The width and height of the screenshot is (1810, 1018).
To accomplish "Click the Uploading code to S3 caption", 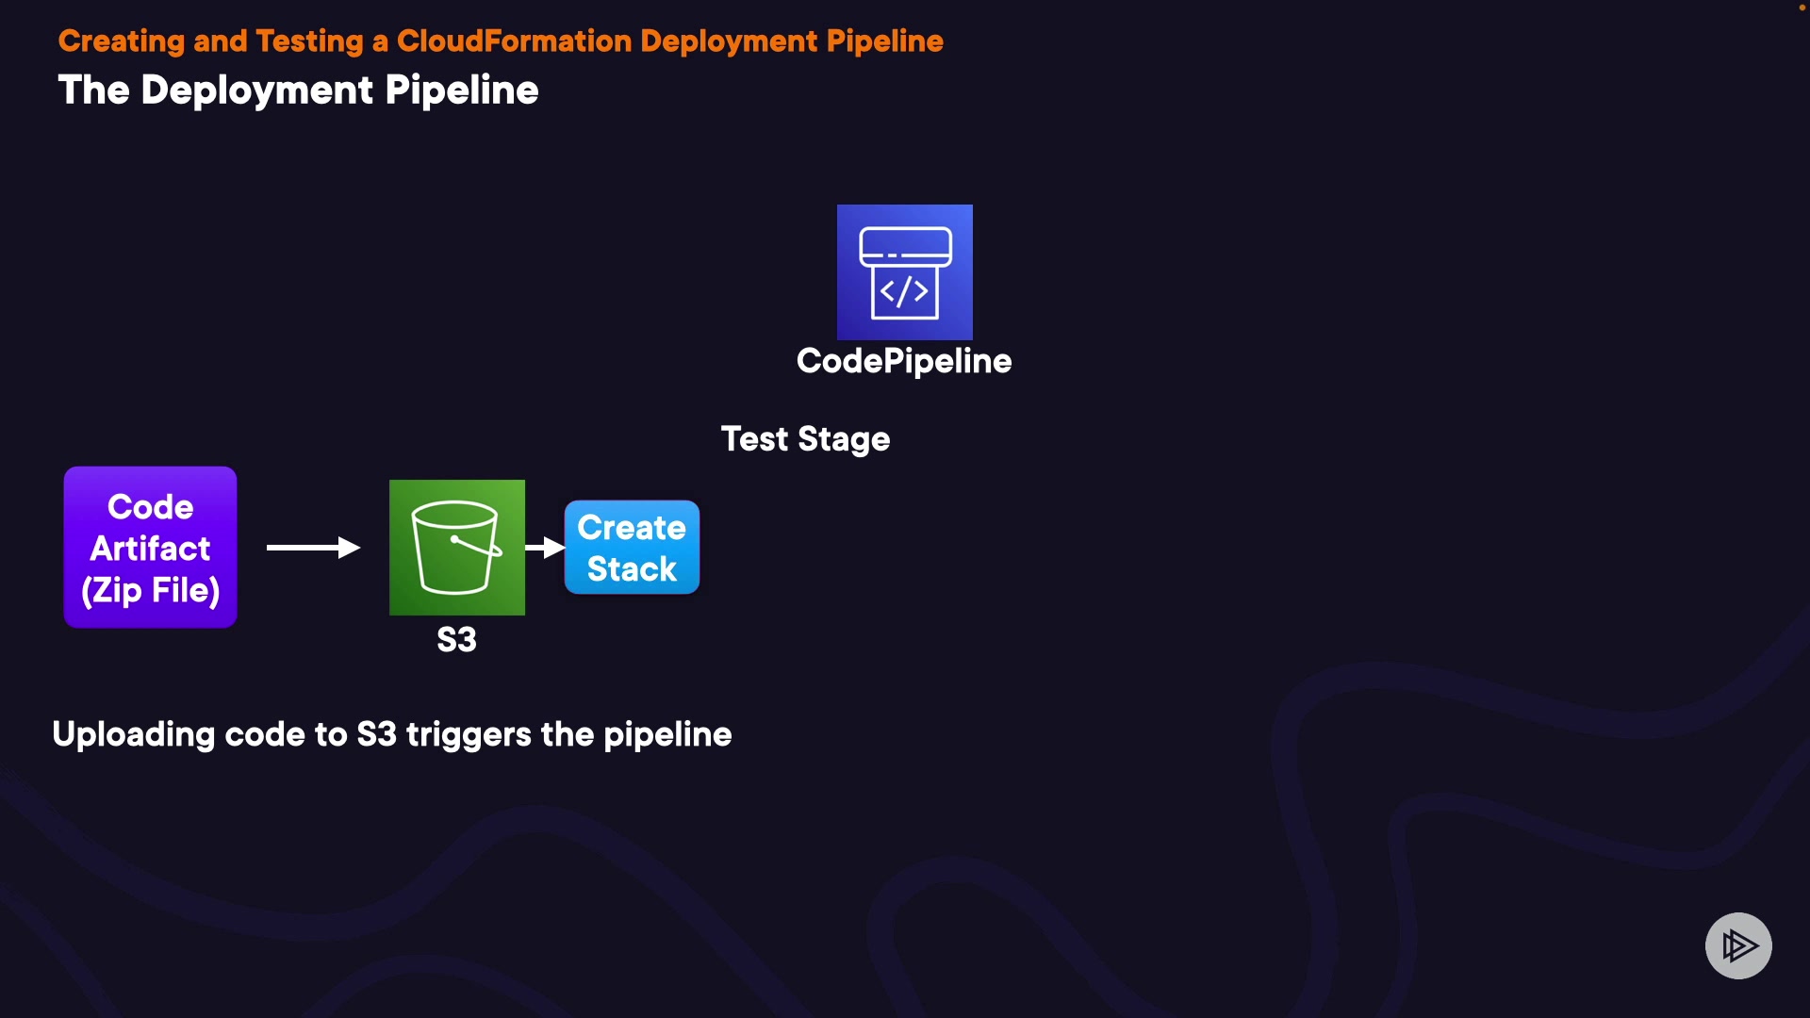I will click(x=391, y=734).
